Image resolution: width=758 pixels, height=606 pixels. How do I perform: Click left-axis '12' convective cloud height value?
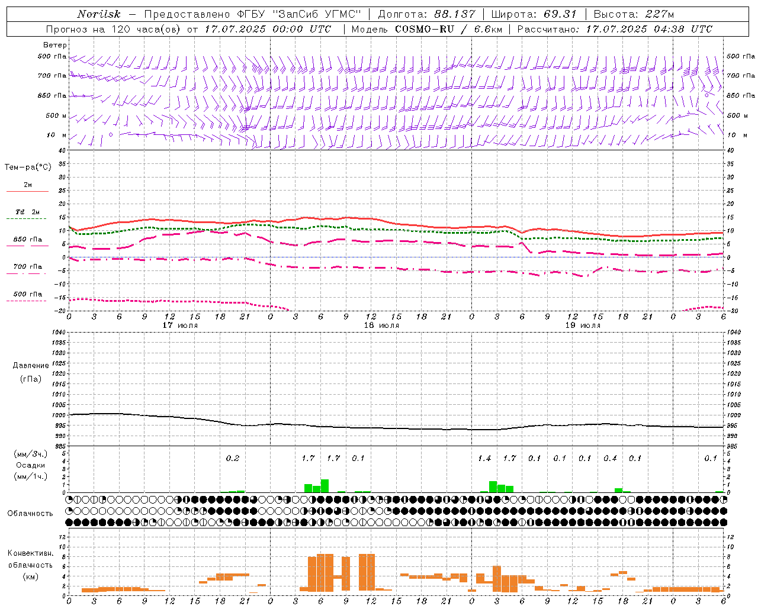pyautogui.click(x=63, y=537)
